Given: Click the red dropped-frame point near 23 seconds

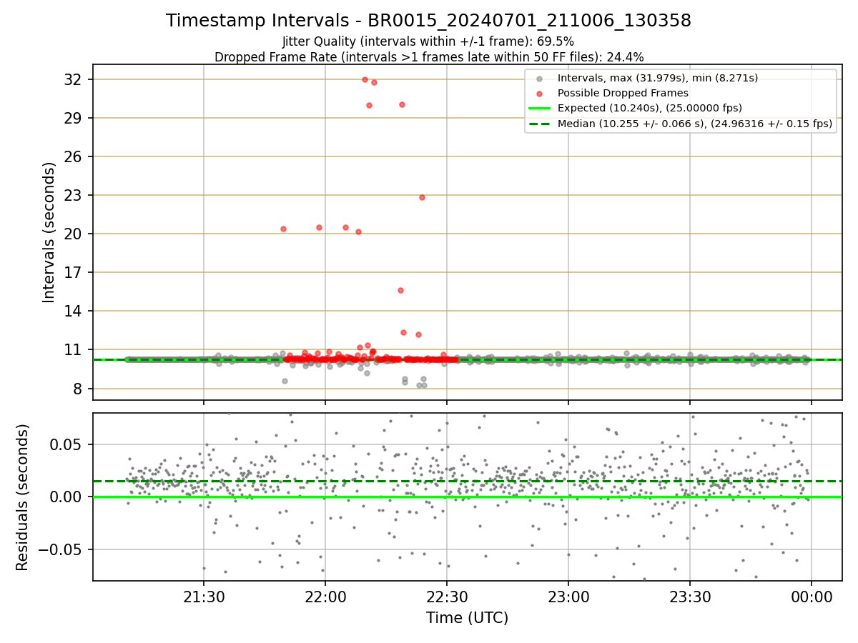Looking at the screenshot, I should tap(422, 197).
